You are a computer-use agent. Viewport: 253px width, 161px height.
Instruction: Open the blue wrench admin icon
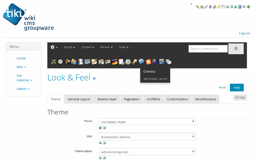[206, 7]
